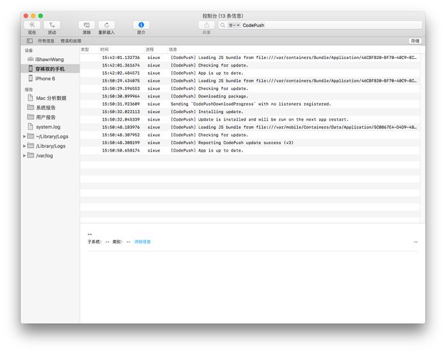The width and height of the screenshot is (446, 353).
Task: Select the Update is installed log row
Action: [x=250, y=119]
